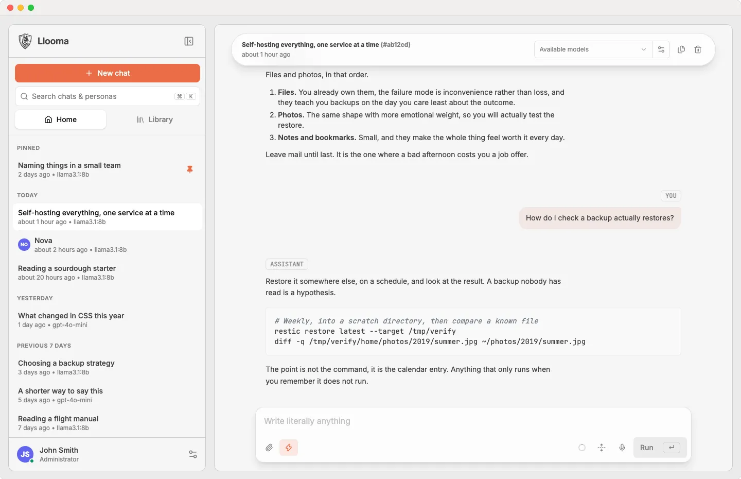Open model settings sliders icon
This screenshot has width=741, height=479.
[661, 49]
